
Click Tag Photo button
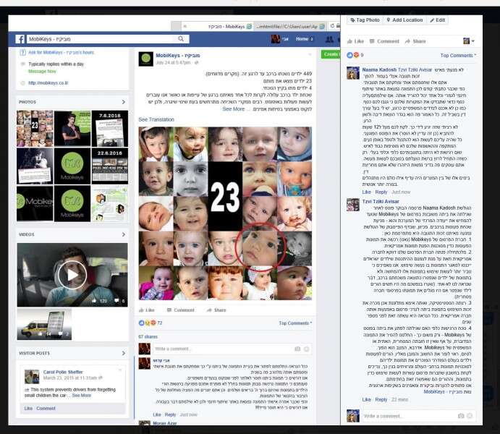point(364,20)
